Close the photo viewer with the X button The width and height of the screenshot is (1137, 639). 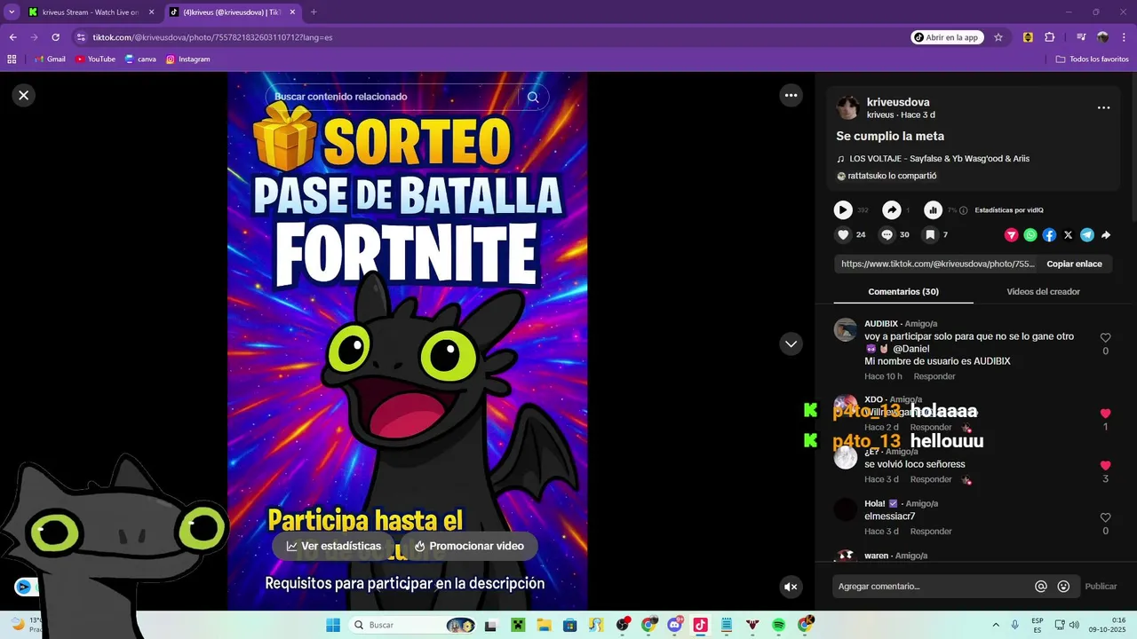(24, 95)
